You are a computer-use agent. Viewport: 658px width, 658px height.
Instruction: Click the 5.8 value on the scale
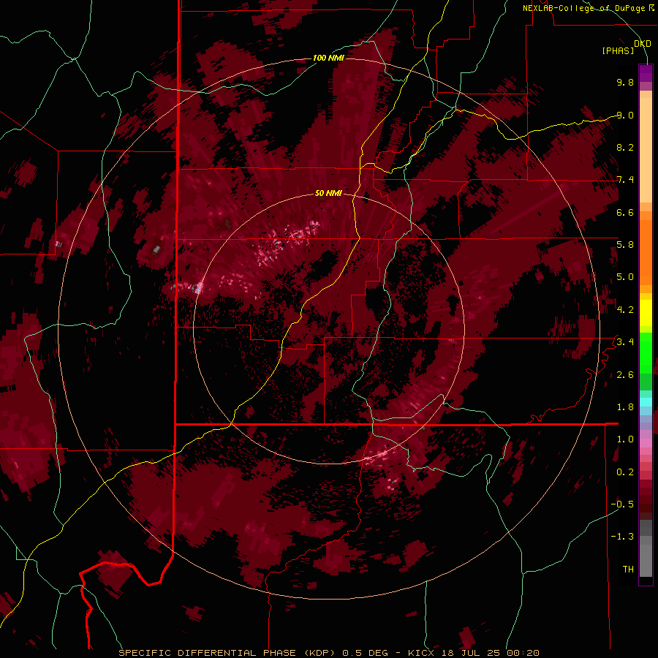(x=625, y=245)
